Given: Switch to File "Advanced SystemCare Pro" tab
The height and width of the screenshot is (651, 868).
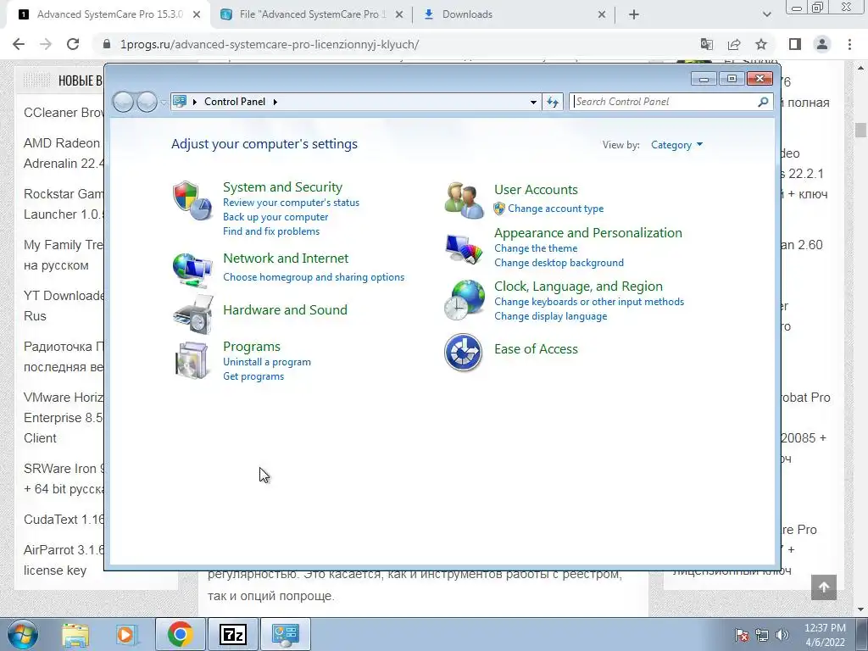Looking at the screenshot, I should (x=312, y=14).
